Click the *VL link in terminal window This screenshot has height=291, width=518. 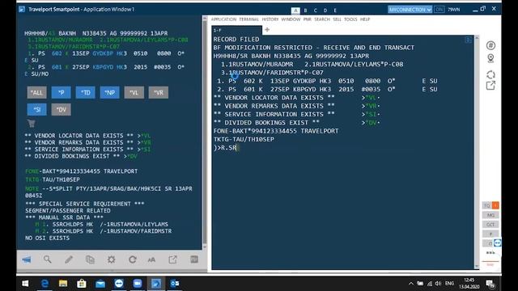372,98
